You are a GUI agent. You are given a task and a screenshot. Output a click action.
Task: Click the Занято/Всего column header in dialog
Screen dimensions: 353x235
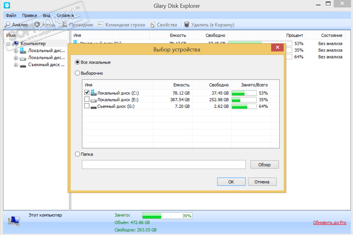[x=251, y=85]
